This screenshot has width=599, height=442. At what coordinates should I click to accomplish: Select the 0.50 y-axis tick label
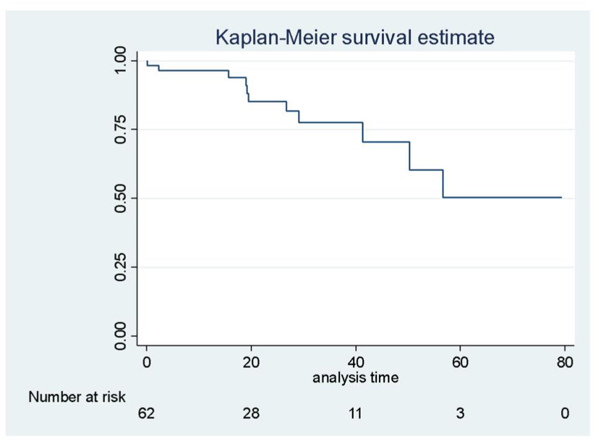tap(120, 198)
